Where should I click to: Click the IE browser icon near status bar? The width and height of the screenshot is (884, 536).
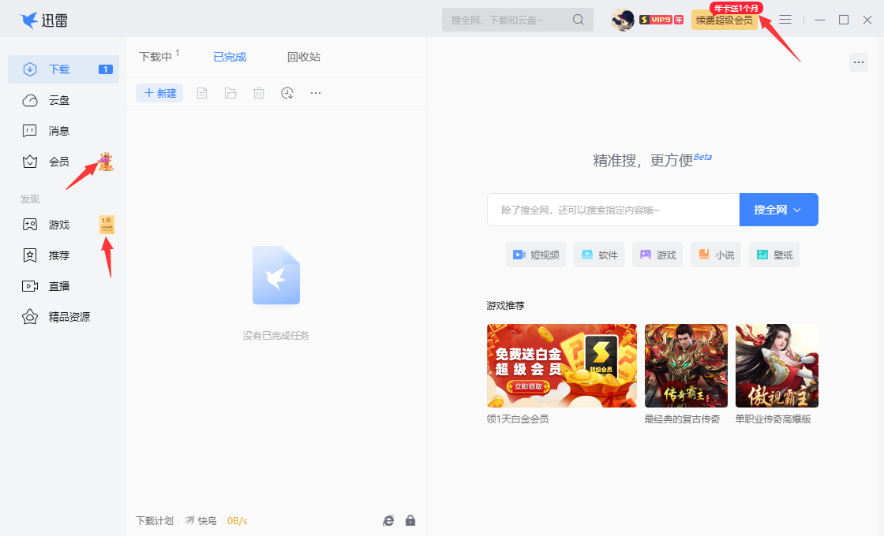(x=388, y=520)
